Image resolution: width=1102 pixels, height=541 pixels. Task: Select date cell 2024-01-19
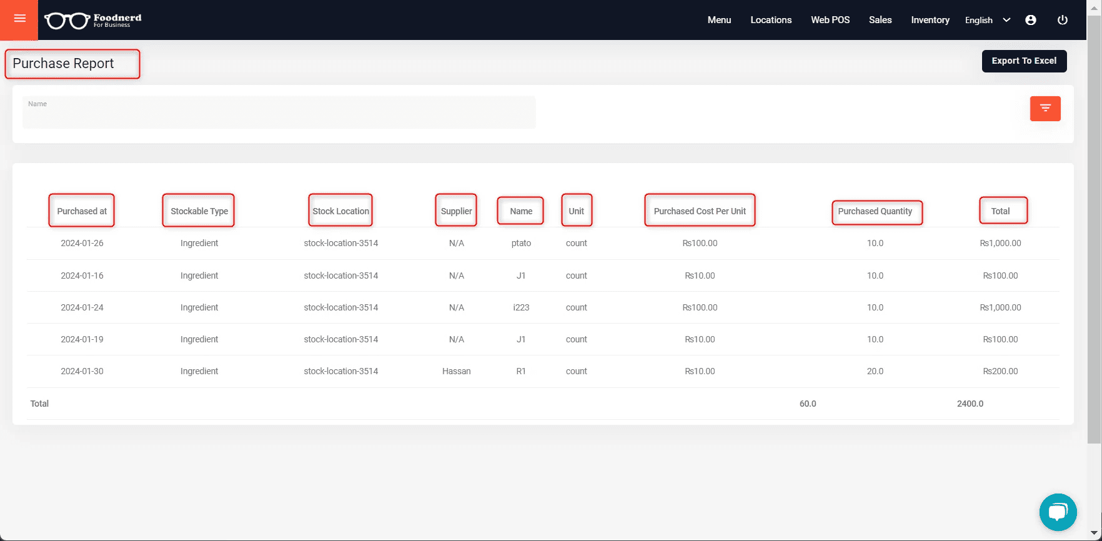[x=82, y=339]
